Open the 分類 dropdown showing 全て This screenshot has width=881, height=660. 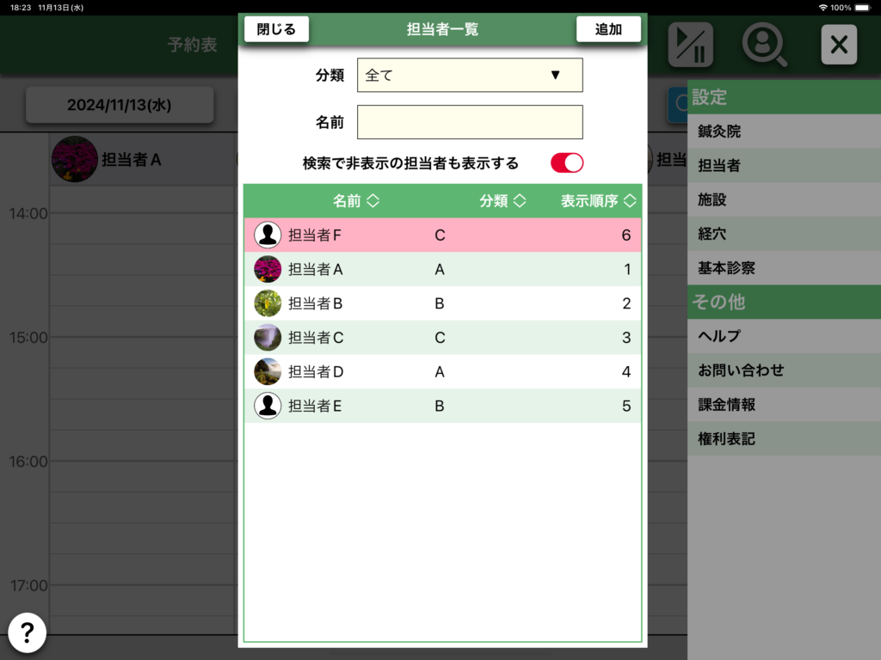[470, 76]
